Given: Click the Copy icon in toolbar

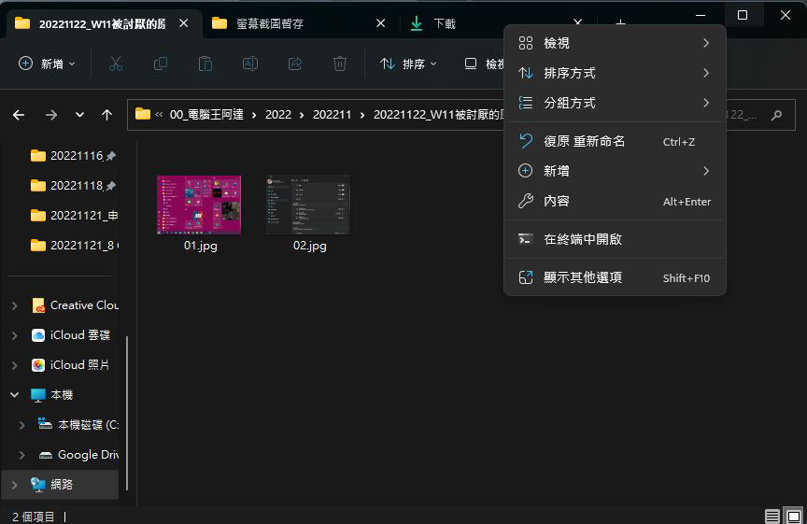Looking at the screenshot, I should click(161, 64).
